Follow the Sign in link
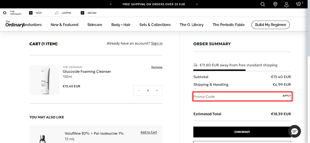This screenshot has width=310, height=143. 157,43
